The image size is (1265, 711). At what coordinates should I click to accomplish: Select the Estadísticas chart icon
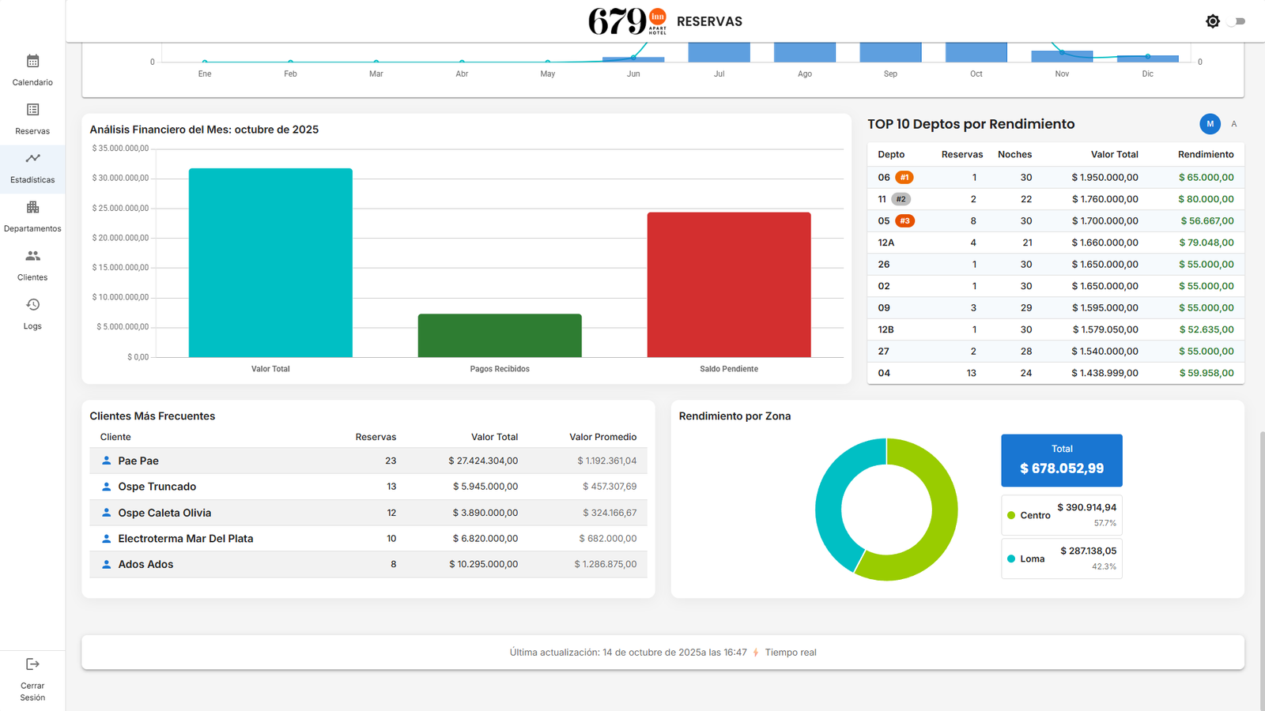(x=32, y=159)
